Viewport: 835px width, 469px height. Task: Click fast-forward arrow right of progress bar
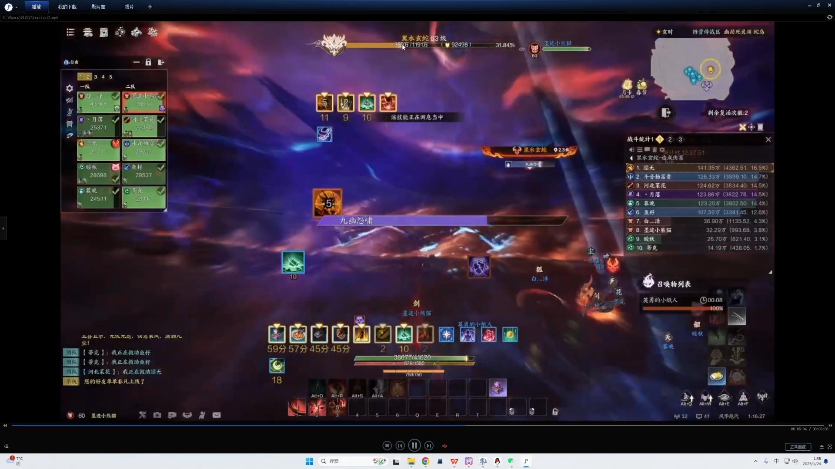click(830, 426)
